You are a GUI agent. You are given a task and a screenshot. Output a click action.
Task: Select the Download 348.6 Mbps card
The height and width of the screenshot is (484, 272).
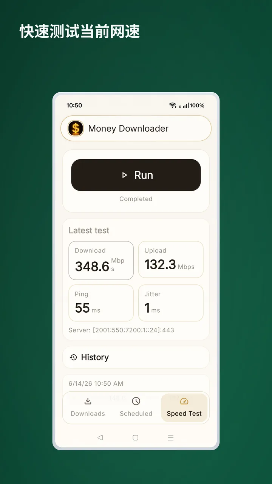[x=101, y=261]
